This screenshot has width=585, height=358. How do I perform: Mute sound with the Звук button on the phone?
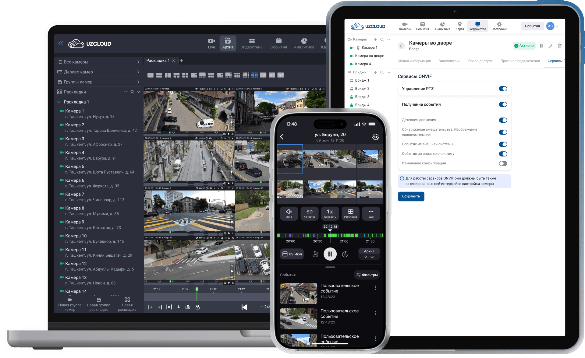[x=289, y=213]
